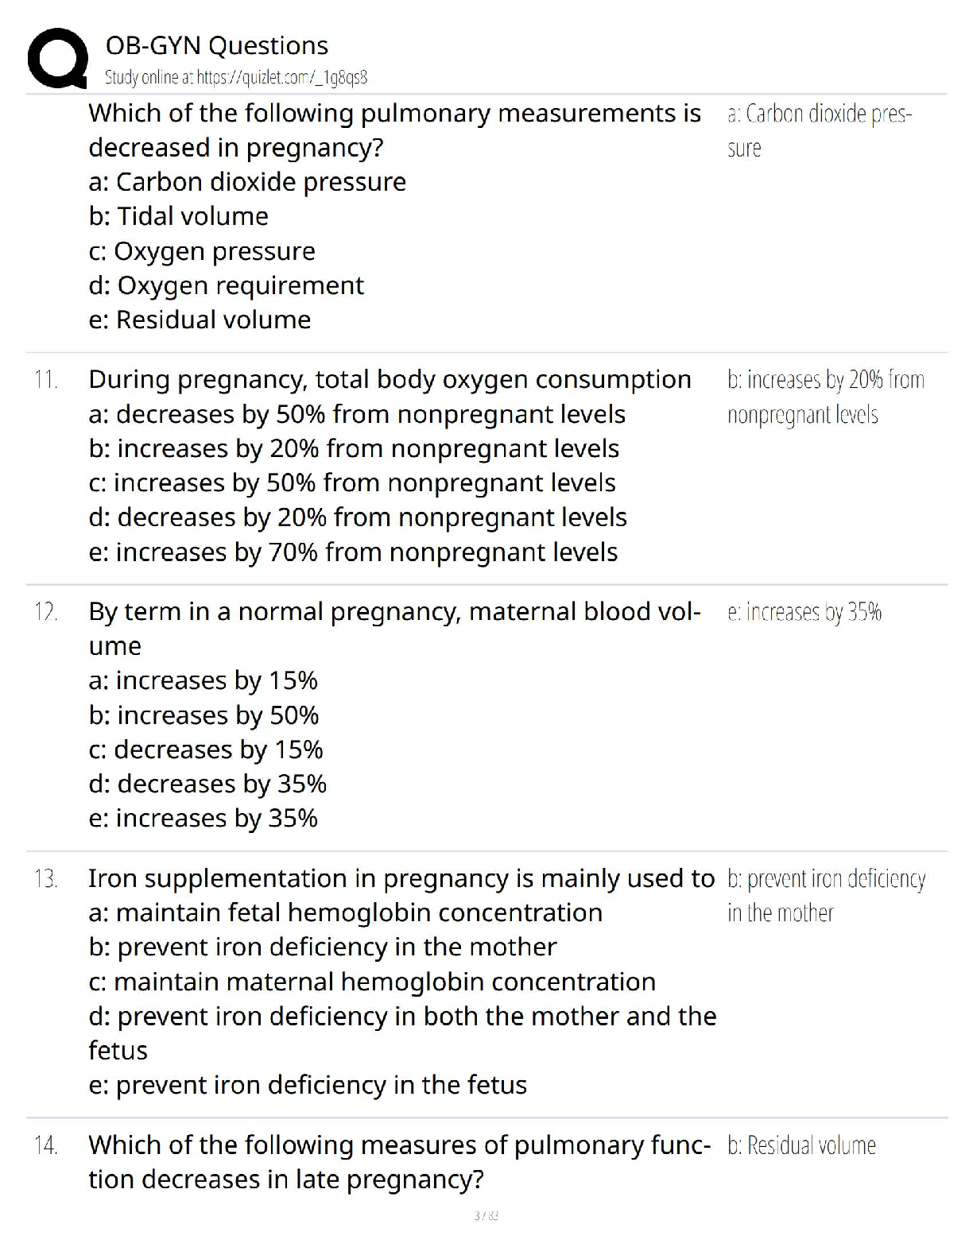Choose b: increases by 20% from nonpregnant levels
The image size is (973, 1259).
(x=354, y=448)
